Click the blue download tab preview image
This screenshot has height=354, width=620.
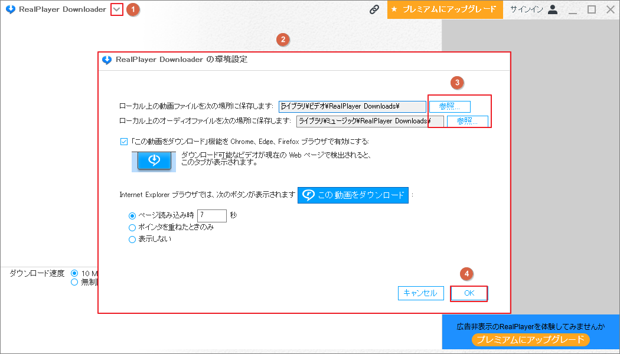click(x=154, y=162)
